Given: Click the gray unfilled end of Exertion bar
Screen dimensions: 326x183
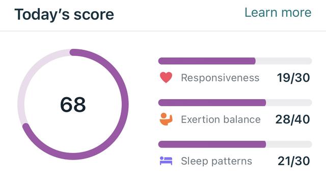Looking at the screenshot, I should click(x=289, y=103).
